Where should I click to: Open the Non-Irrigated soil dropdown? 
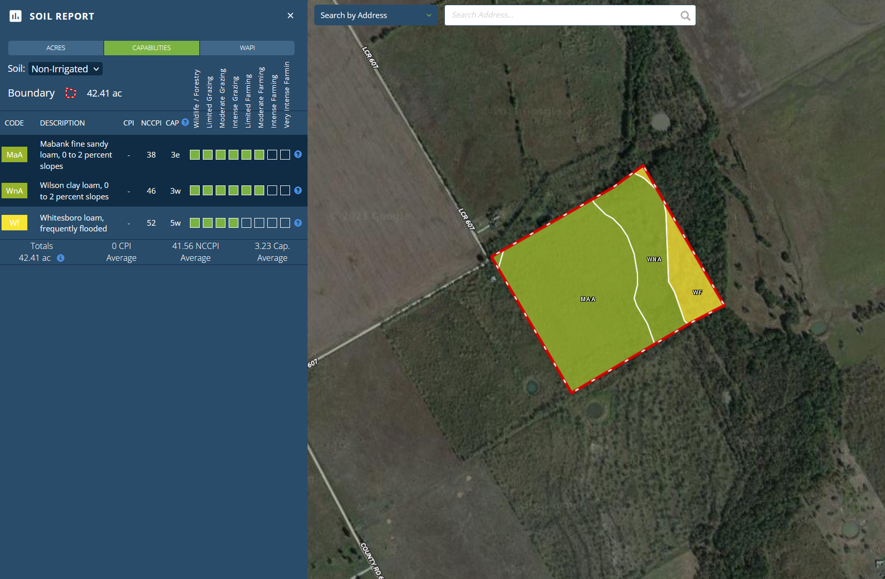(66, 69)
